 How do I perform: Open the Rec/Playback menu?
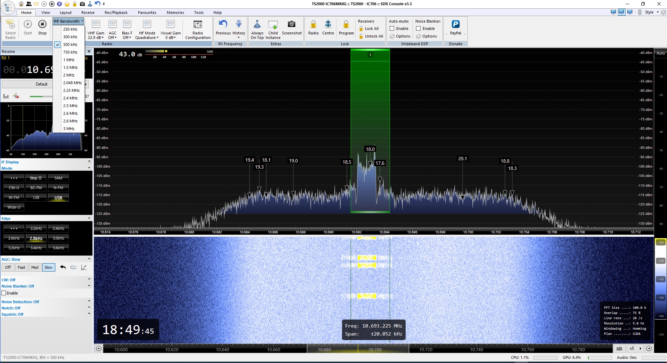[116, 12]
